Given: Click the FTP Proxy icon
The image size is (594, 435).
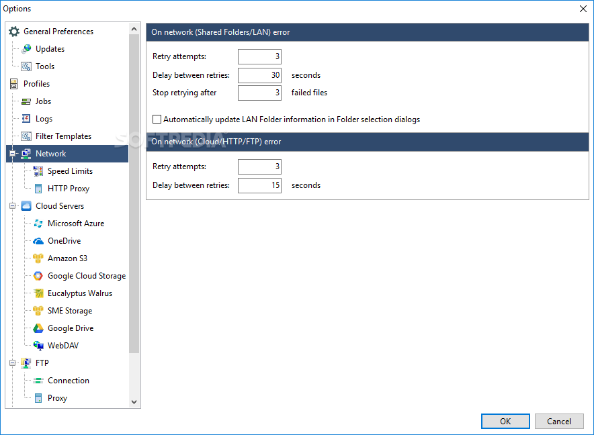Looking at the screenshot, I should [38, 398].
